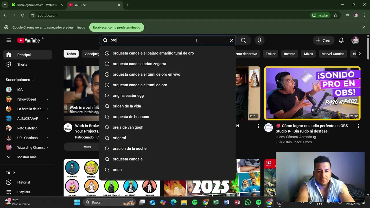Select suggestion 'origen de la vida'
The width and height of the screenshot is (370, 208).
click(167, 106)
